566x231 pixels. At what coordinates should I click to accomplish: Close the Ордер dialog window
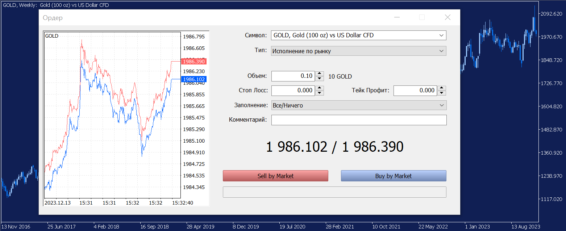click(x=448, y=17)
